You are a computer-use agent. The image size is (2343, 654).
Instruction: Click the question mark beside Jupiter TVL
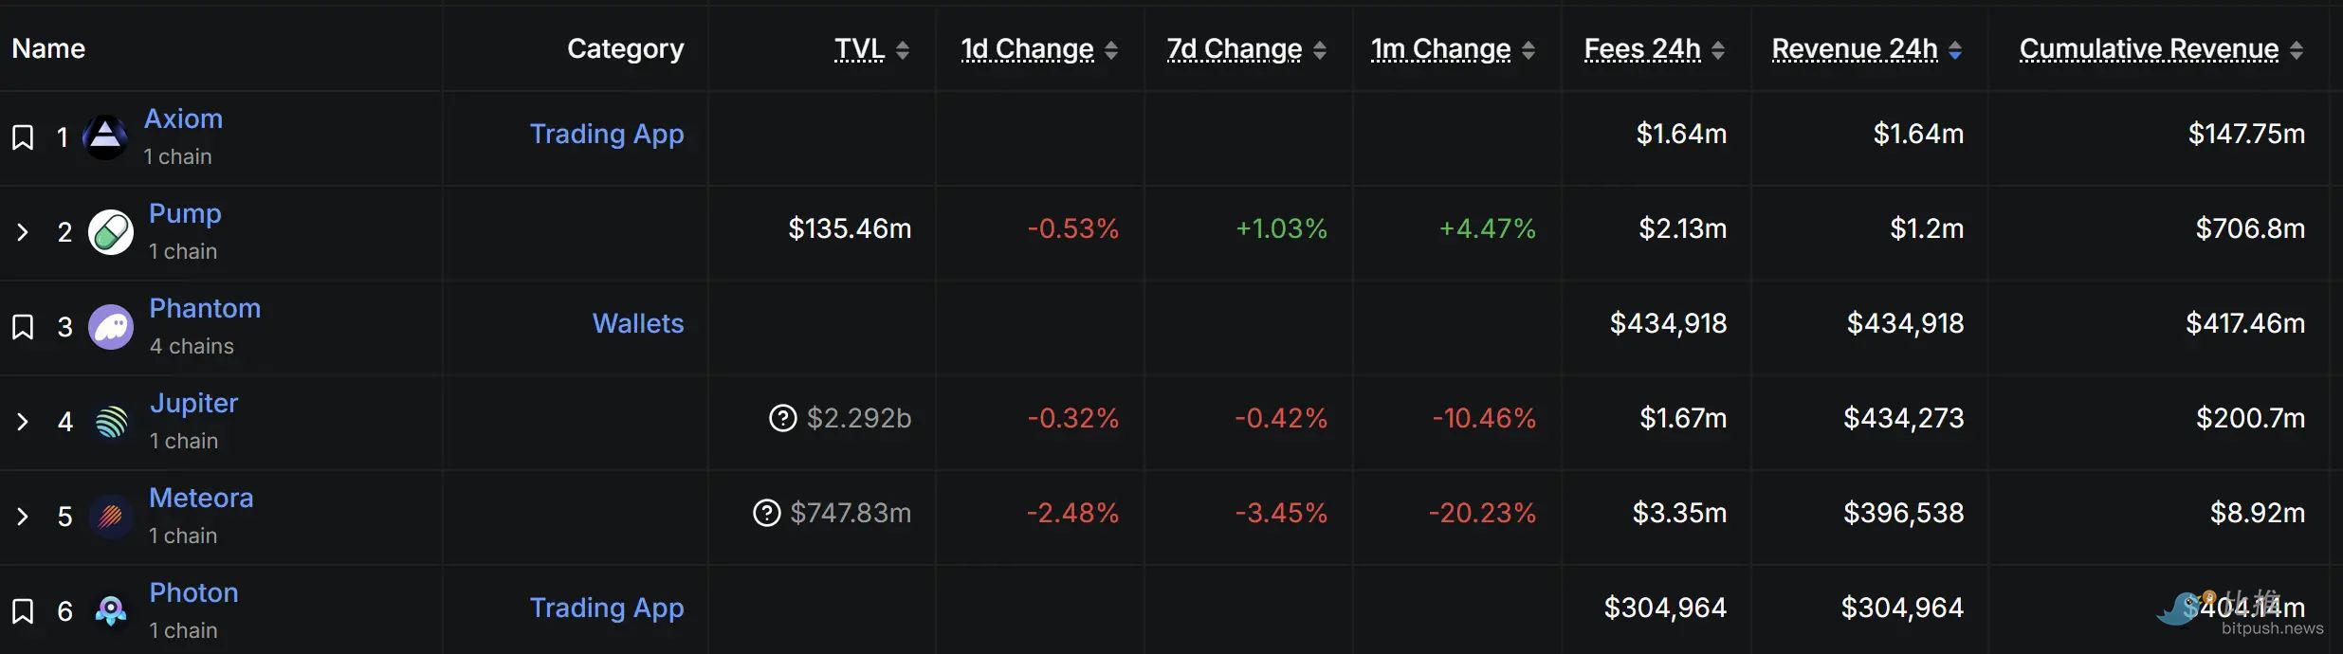pyautogui.click(x=783, y=418)
